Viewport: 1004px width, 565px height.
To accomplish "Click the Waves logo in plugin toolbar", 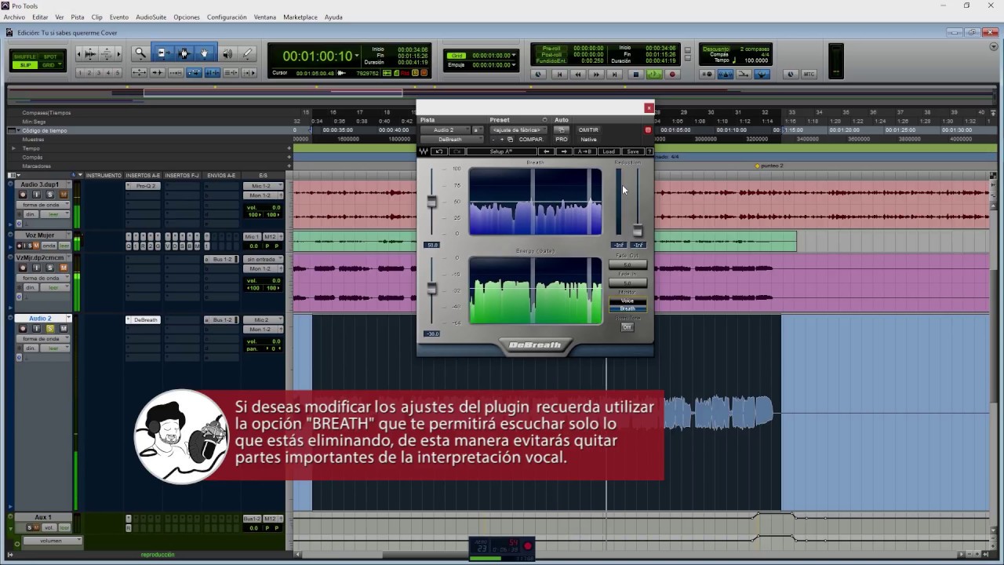I will click(424, 151).
